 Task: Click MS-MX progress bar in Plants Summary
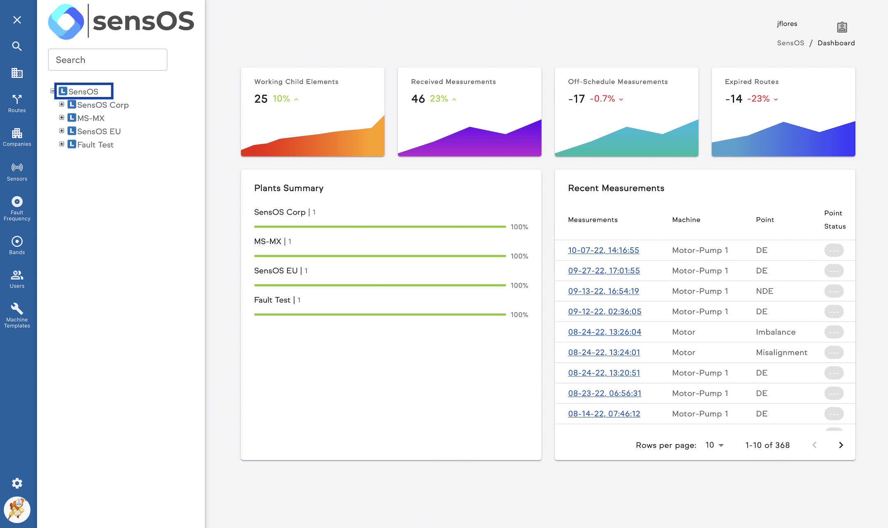pyautogui.click(x=380, y=256)
